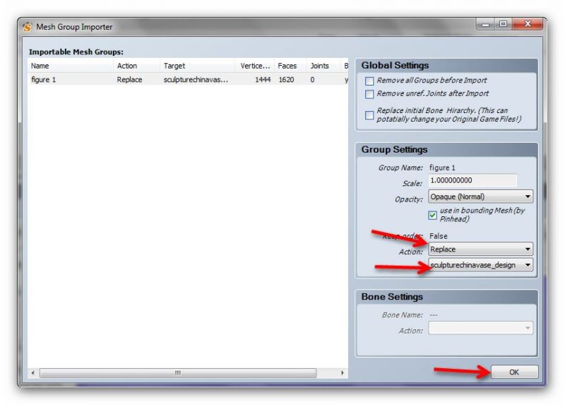Image resolution: width=565 pixels, height=405 pixels.
Task: Enable Remove all Groups before Import
Action: pos(369,81)
